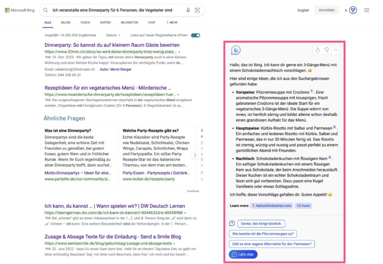Open the Datum filter dropdown
This screenshot has width=383, height=264.
pyautogui.click(x=113, y=35)
